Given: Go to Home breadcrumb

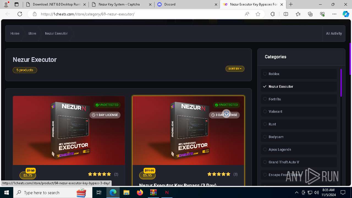Looking at the screenshot, I should [x=15, y=34].
